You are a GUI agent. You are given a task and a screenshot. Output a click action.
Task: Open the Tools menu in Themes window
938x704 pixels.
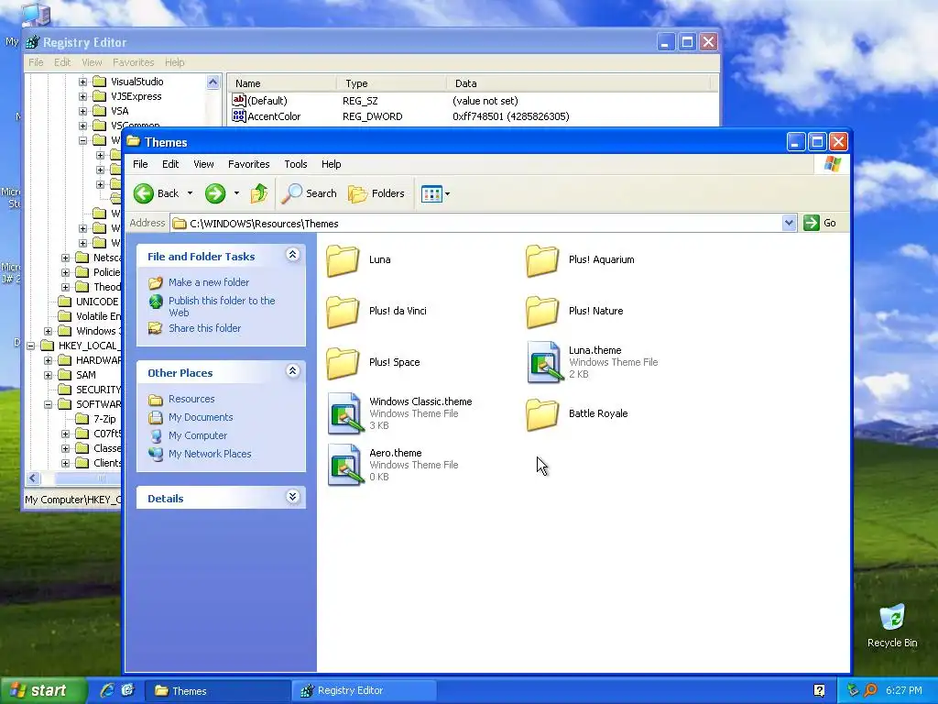coord(296,164)
